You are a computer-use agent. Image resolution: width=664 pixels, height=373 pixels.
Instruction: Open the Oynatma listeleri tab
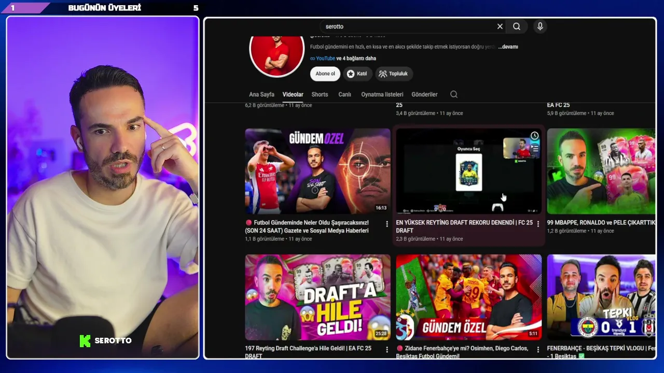pos(382,94)
